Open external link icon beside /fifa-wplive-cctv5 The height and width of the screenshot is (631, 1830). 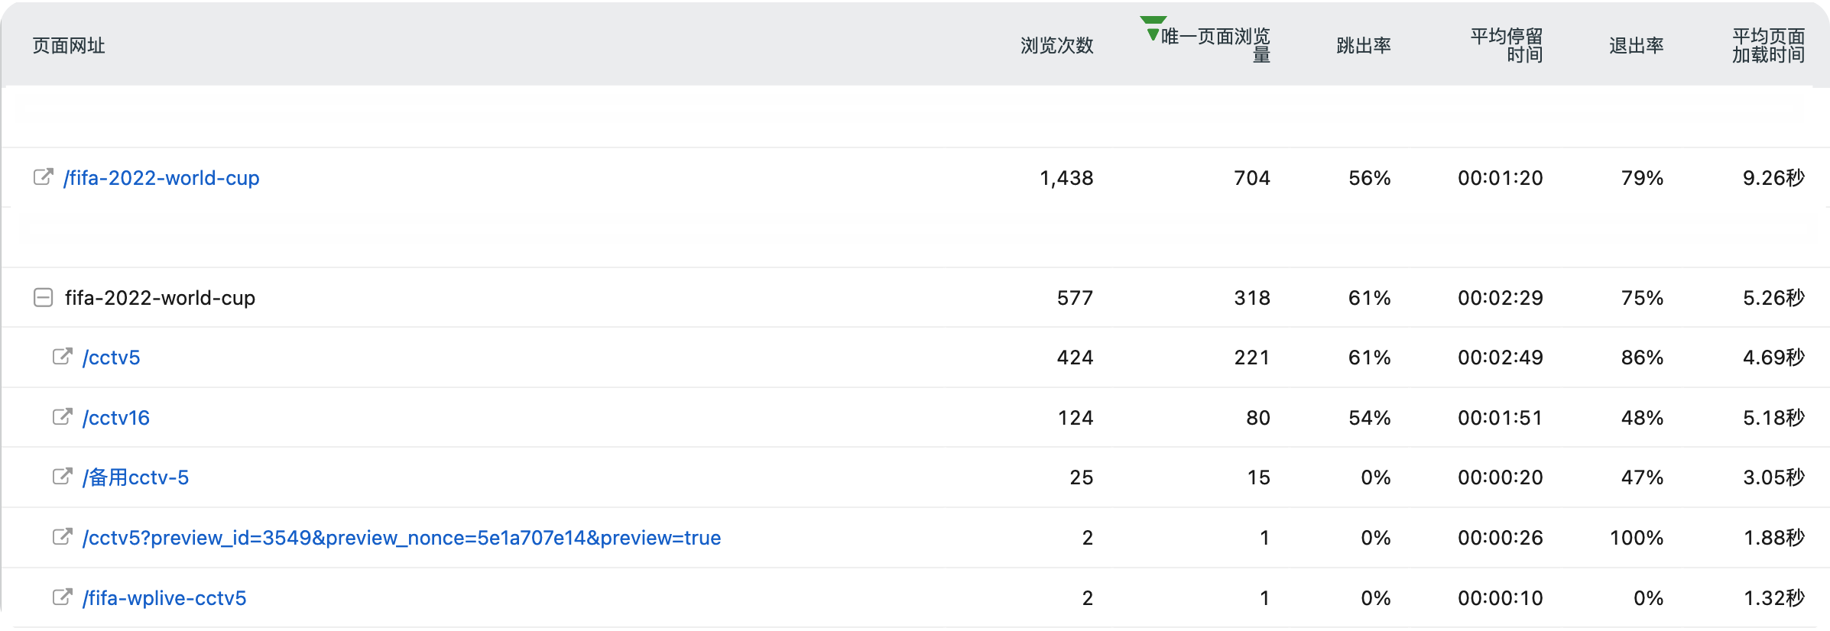[63, 597]
